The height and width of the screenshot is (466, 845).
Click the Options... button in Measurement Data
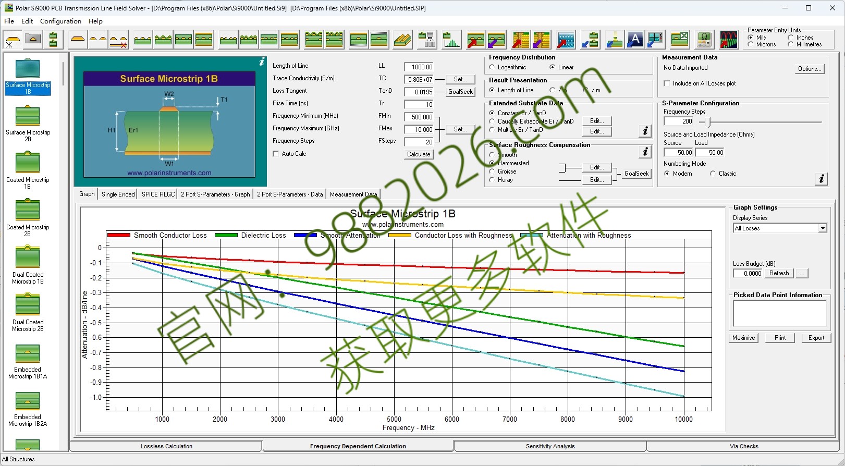[x=810, y=69]
